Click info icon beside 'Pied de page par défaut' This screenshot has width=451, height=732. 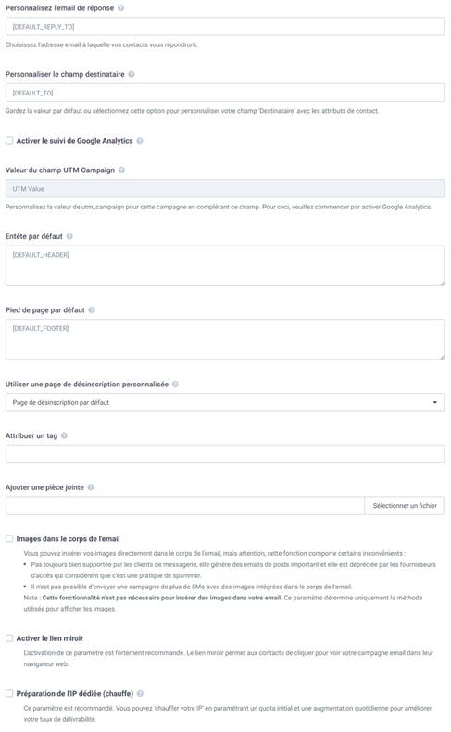click(x=92, y=310)
